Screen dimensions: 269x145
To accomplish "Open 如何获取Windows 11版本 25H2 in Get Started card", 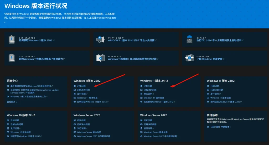I will (x=36, y=40).
